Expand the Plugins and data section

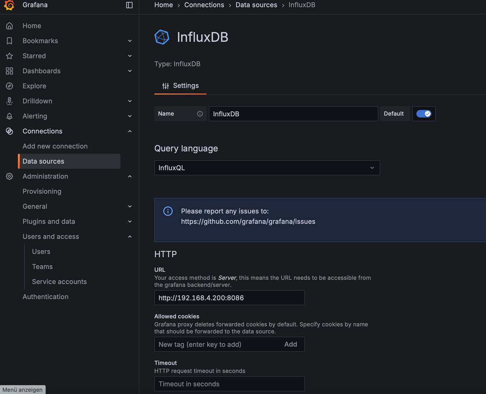(130, 221)
